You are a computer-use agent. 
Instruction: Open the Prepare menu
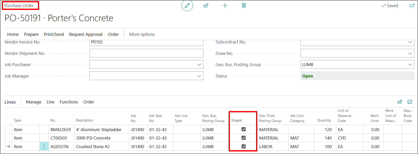tap(31, 34)
